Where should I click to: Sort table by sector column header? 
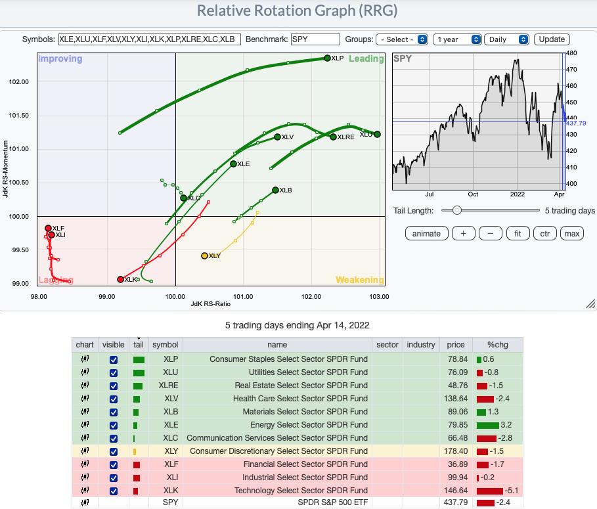387,345
